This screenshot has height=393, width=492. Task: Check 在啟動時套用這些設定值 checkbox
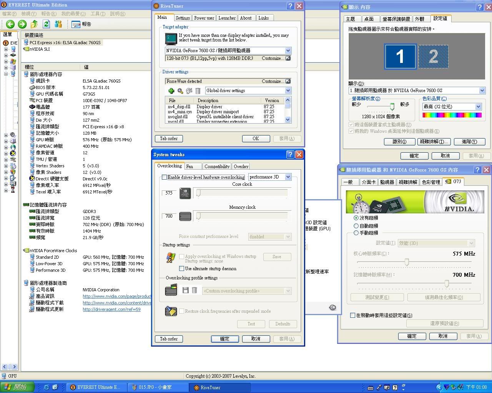[352, 315]
